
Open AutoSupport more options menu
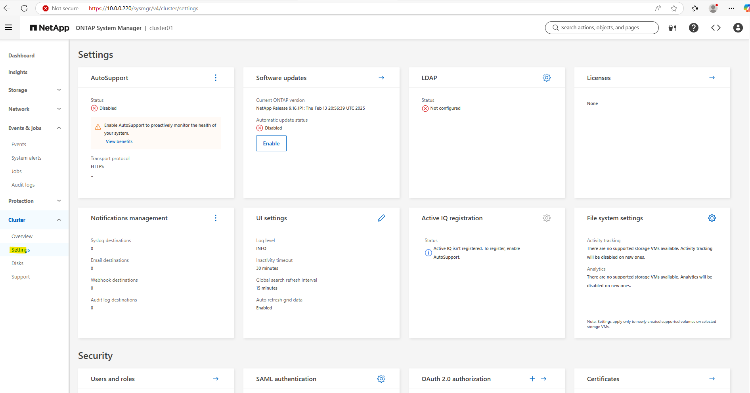click(216, 78)
